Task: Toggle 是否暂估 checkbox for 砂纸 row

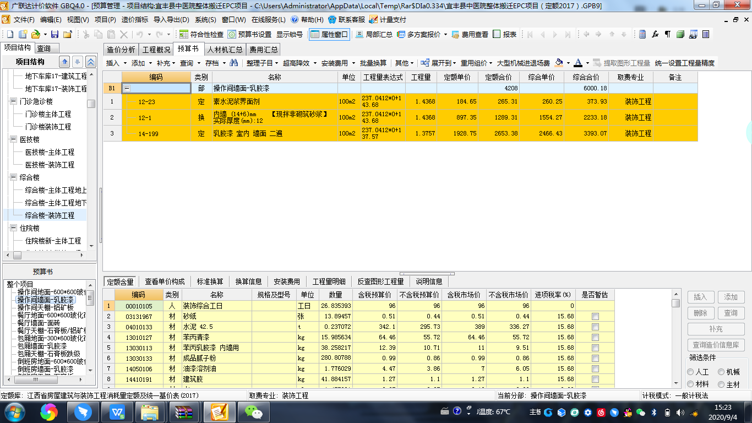Action: (595, 316)
